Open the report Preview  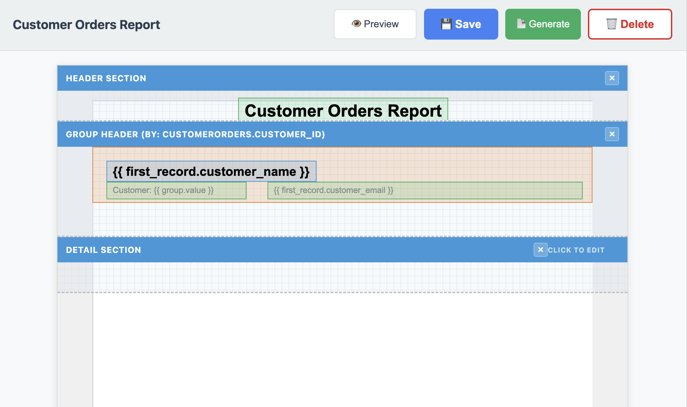(x=375, y=24)
